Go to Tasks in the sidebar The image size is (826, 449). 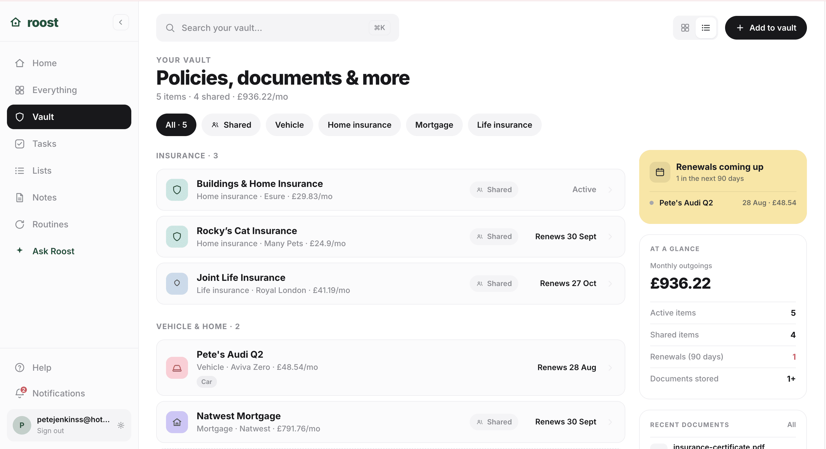[x=69, y=144]
